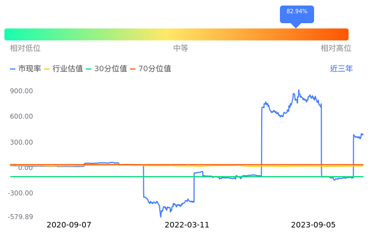Click the pointer arrow under the 82.94% bubble

(x=296, y=25)
